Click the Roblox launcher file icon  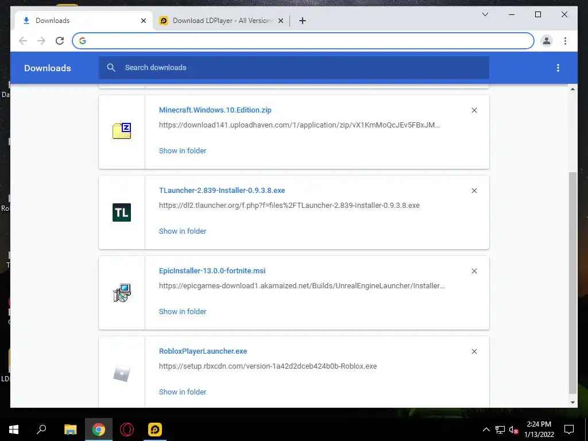click(122, 373)
